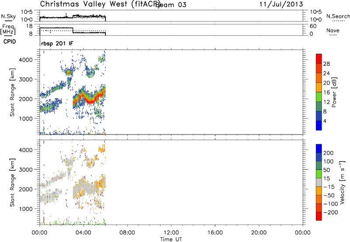The height and width of the screenshot is (242, 350).
Task: Click the '-15' tick on Velocity scale
Action: pyautogui.click(x=329, y=187)
